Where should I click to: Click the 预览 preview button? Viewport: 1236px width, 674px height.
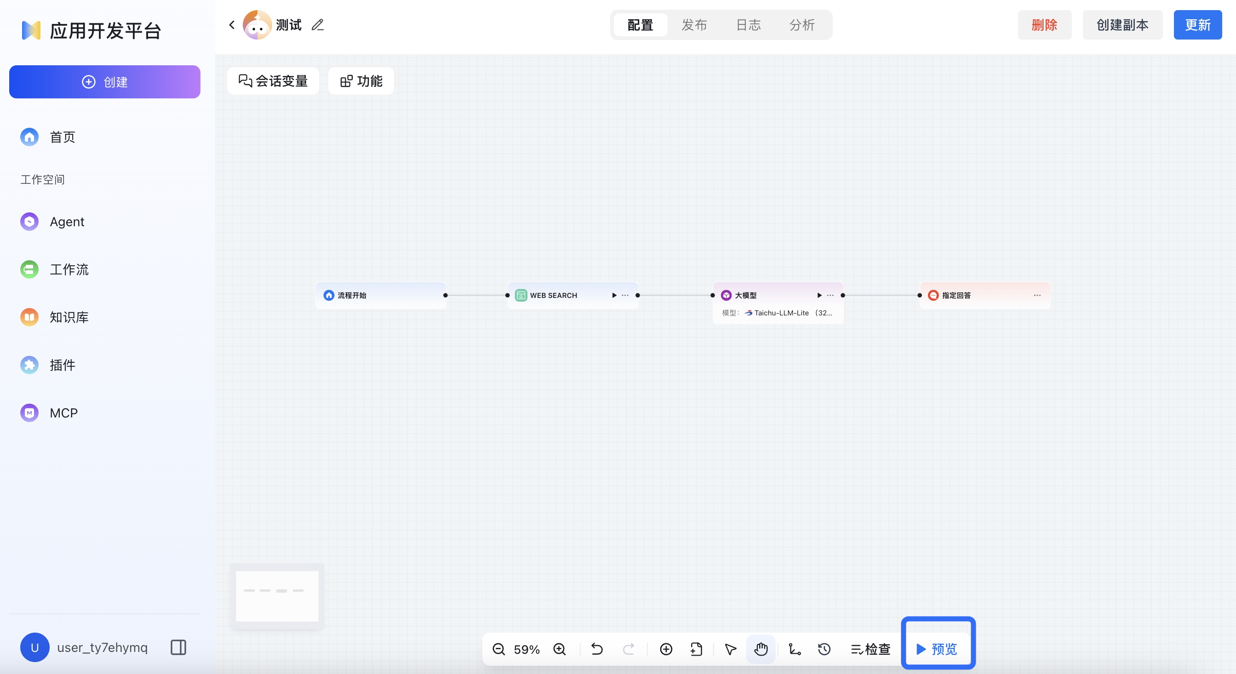[938, 649]
